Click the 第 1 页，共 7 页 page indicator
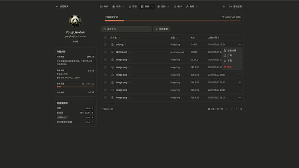Viewport: 299px width, 168px height. 215,109
